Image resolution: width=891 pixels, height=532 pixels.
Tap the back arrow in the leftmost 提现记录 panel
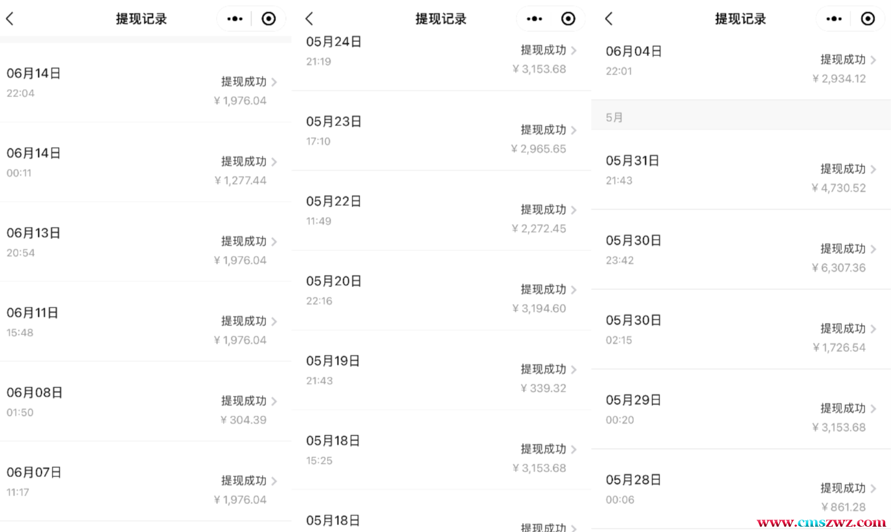(x=10, y=19)
